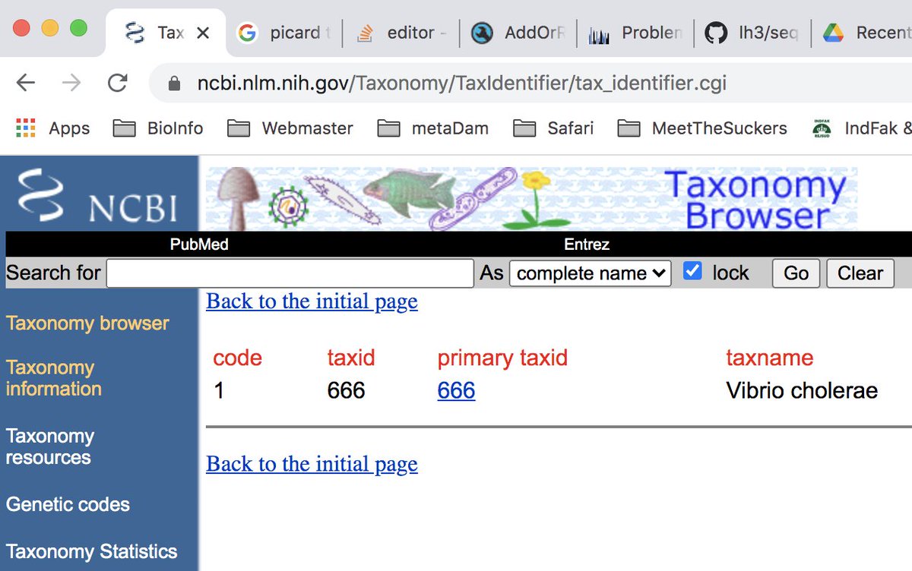Click the browser back arrow
912x571 pixels.
(26, 83)
